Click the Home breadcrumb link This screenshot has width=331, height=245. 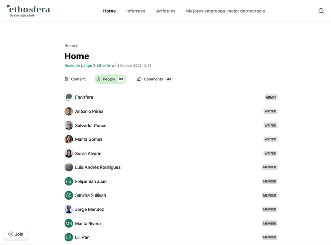click(69, 46)
